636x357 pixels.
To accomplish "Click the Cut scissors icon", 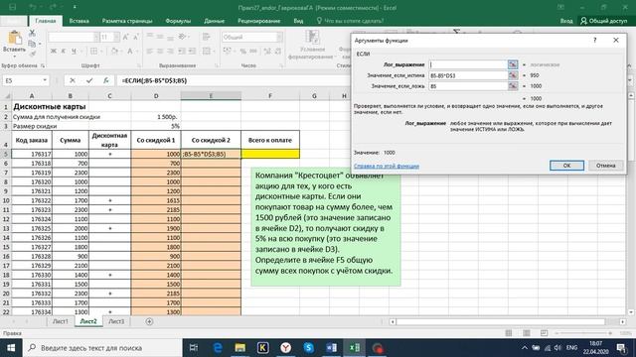I will pyautogui.click(x=32, y=33).
